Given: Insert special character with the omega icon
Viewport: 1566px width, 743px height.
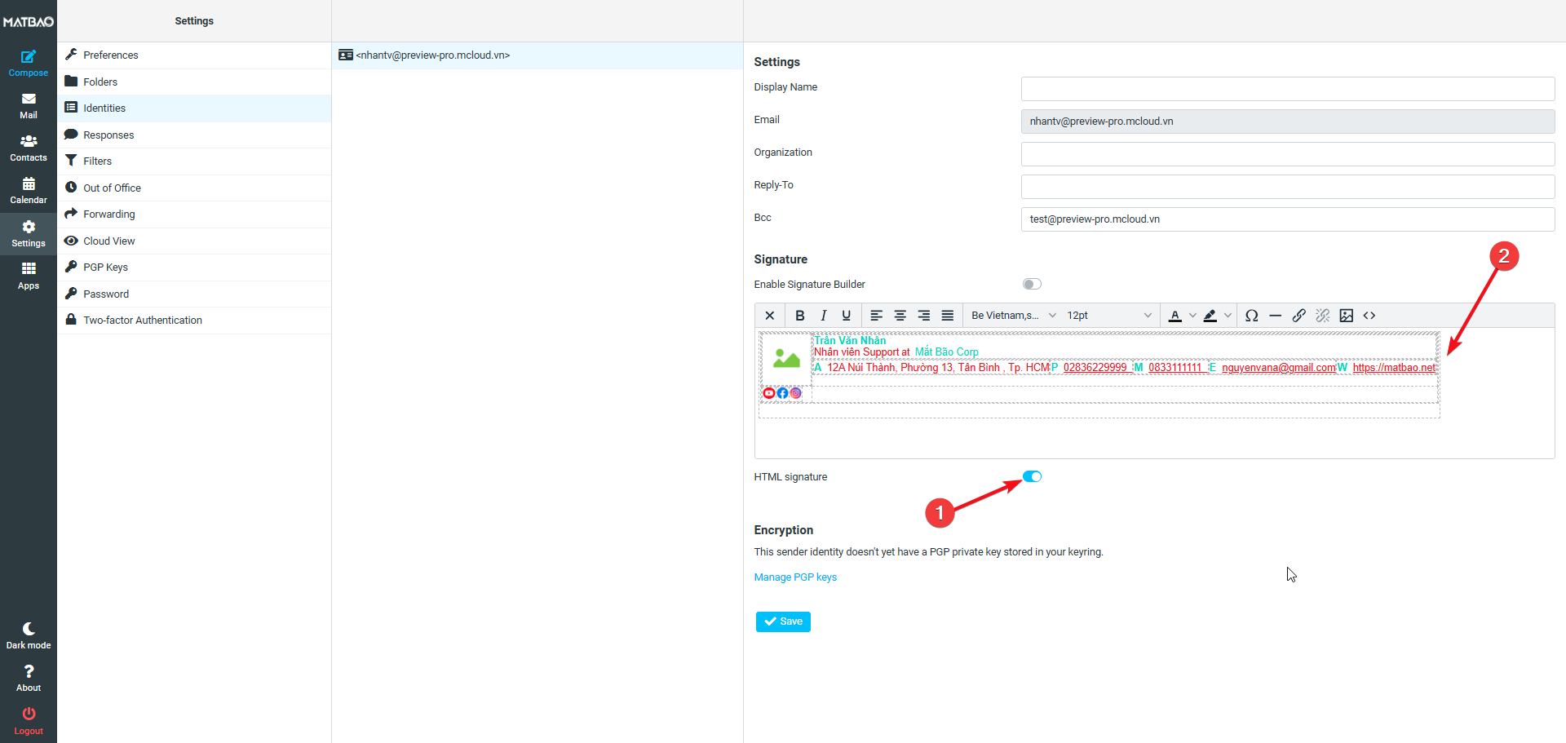Looking at the screenshot, I should click(1251, 316).
